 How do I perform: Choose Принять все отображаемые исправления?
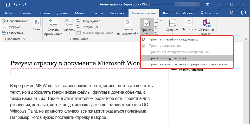tap(187, 52)
